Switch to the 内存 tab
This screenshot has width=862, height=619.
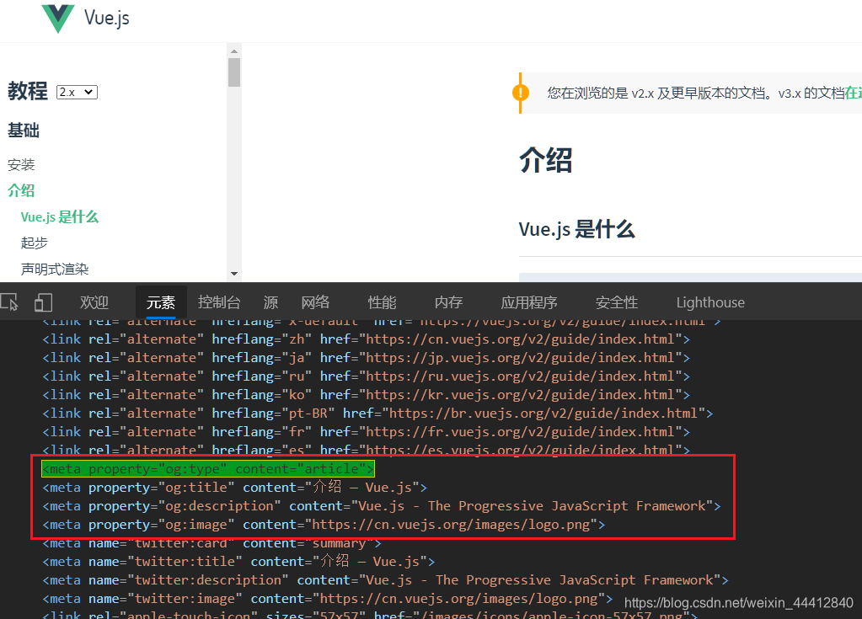(x=447, y=301)
